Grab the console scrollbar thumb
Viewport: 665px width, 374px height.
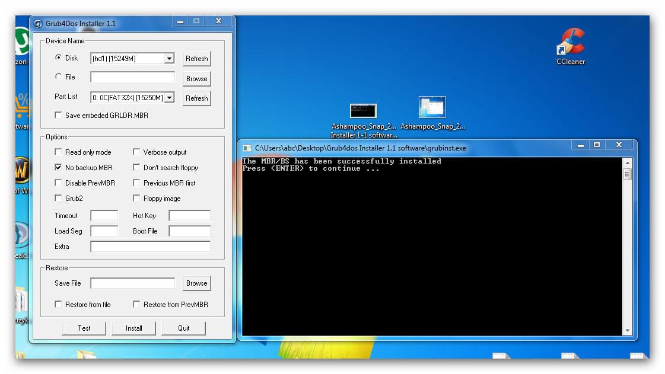point(628,174)
